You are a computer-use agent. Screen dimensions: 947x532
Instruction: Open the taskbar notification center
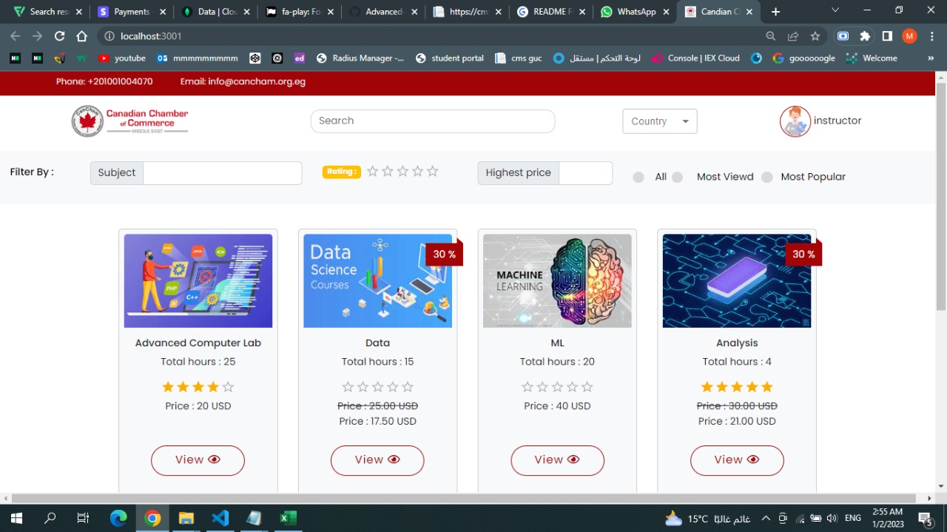tap(925, 518)
